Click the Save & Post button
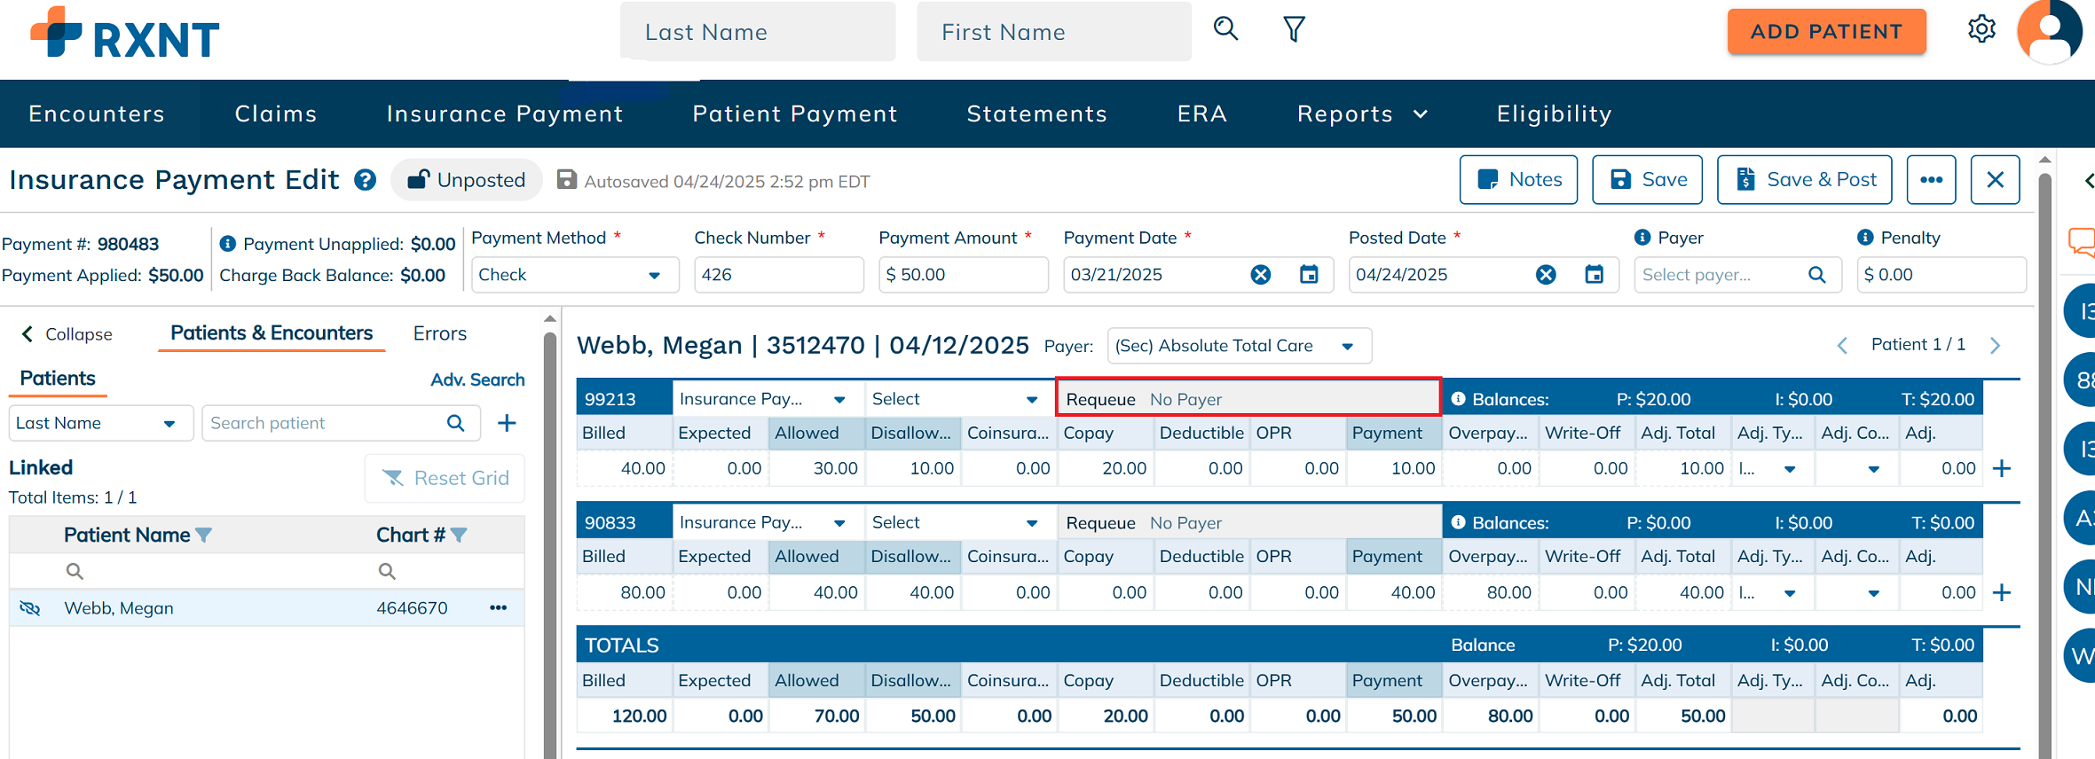The width and height of the screenshot is (2095, 759). tap(1805, 180)
